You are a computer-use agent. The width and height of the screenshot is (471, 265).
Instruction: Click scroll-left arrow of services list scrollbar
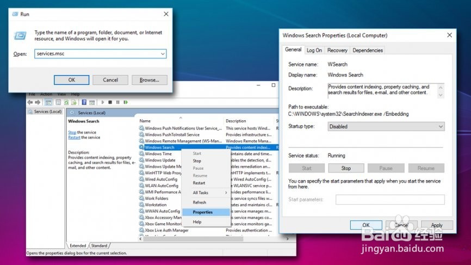click(x=140, y=239)
